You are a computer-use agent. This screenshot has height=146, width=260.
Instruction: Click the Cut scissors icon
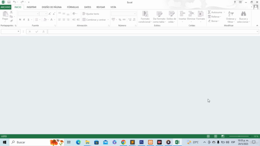11,12
